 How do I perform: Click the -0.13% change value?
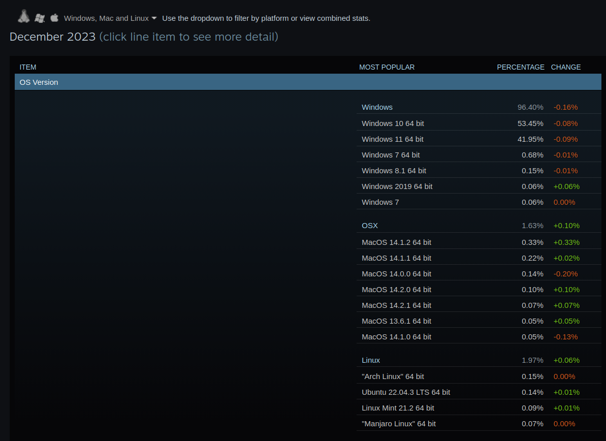[x=565, y=337]
